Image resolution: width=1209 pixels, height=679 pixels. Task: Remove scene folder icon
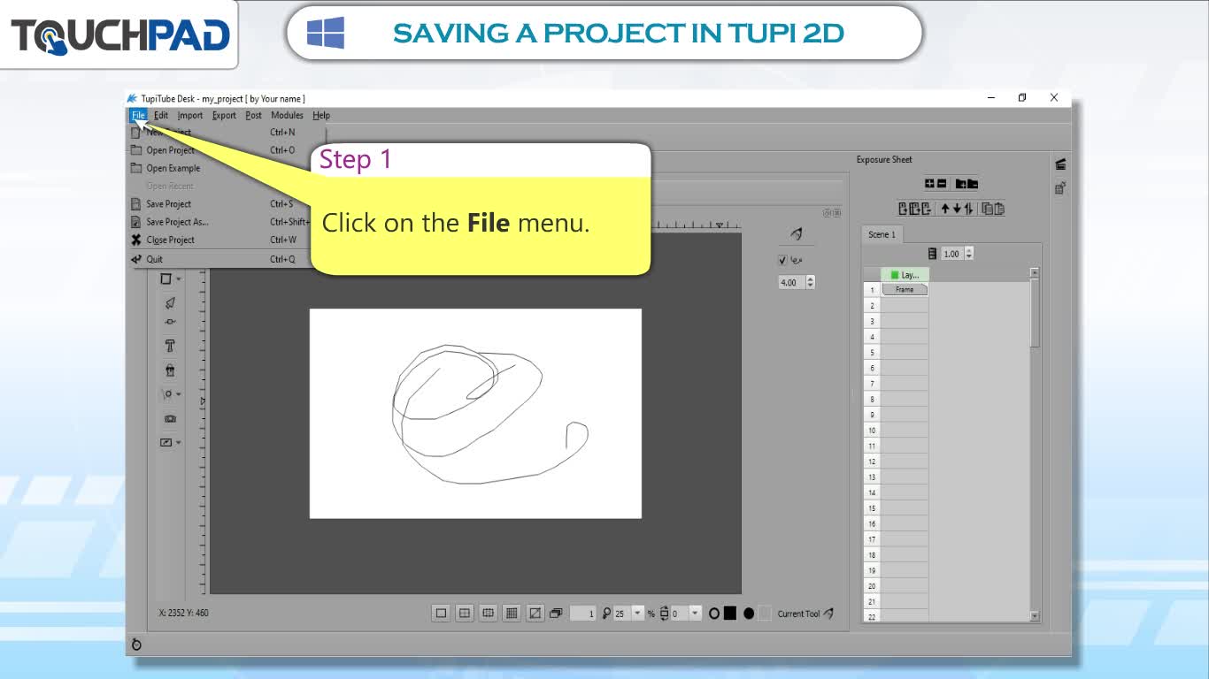[973, 184]
